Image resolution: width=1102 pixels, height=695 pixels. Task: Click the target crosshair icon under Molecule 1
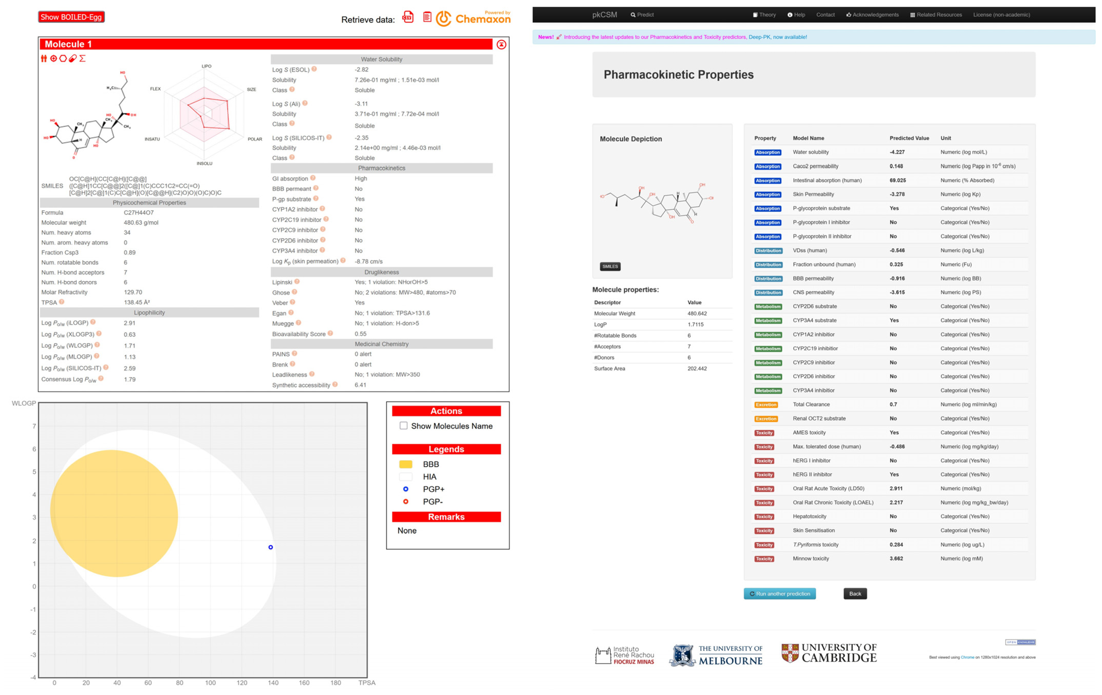click(x=54, y=59)
